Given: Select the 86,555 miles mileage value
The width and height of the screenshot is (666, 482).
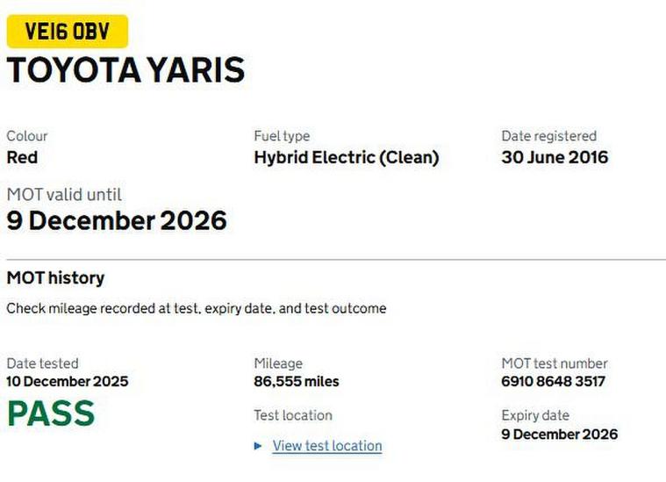Looking at the screenshot, I should click(296, 382).
